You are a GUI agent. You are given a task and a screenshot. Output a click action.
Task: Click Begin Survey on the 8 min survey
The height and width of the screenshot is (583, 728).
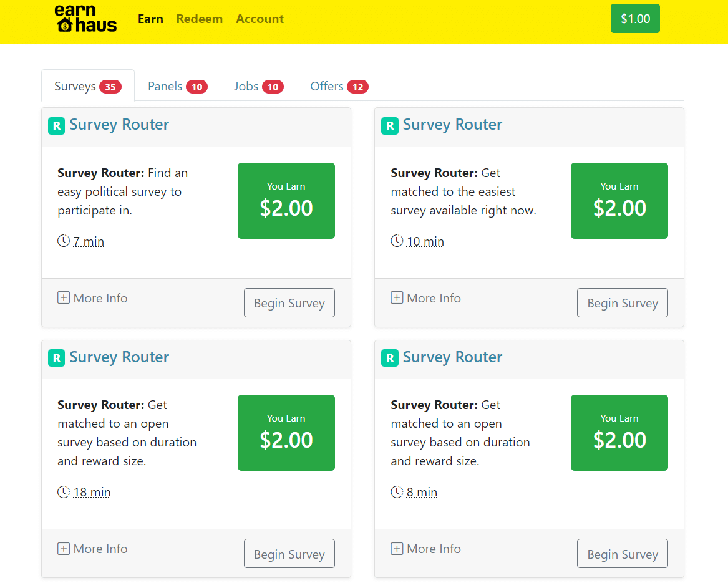coord(622,553)
